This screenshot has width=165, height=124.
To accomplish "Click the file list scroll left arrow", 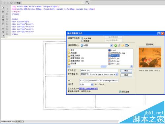I will click(x=69, y=66).
